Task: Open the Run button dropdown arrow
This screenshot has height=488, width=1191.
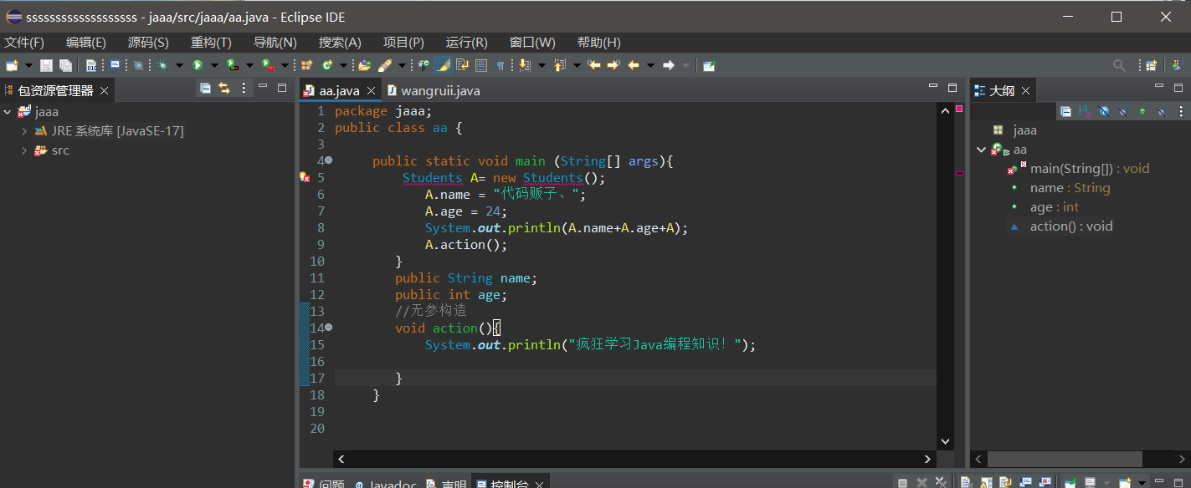Action: (x=213, y=65)
